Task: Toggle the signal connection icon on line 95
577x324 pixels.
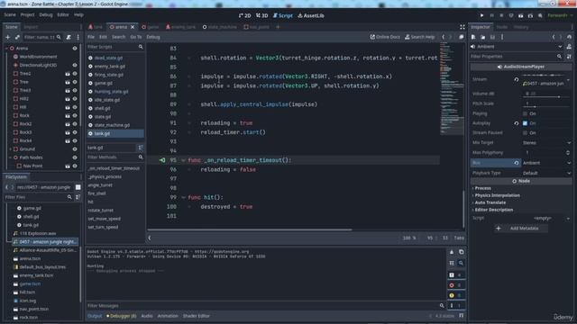Action: (162, 160)
